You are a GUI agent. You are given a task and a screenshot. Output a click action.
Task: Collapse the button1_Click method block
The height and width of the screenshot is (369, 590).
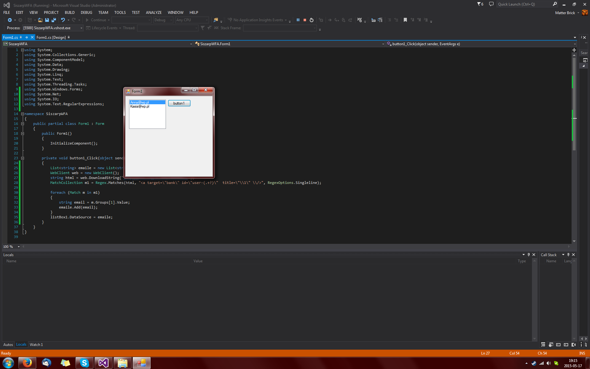click(22, 158)
